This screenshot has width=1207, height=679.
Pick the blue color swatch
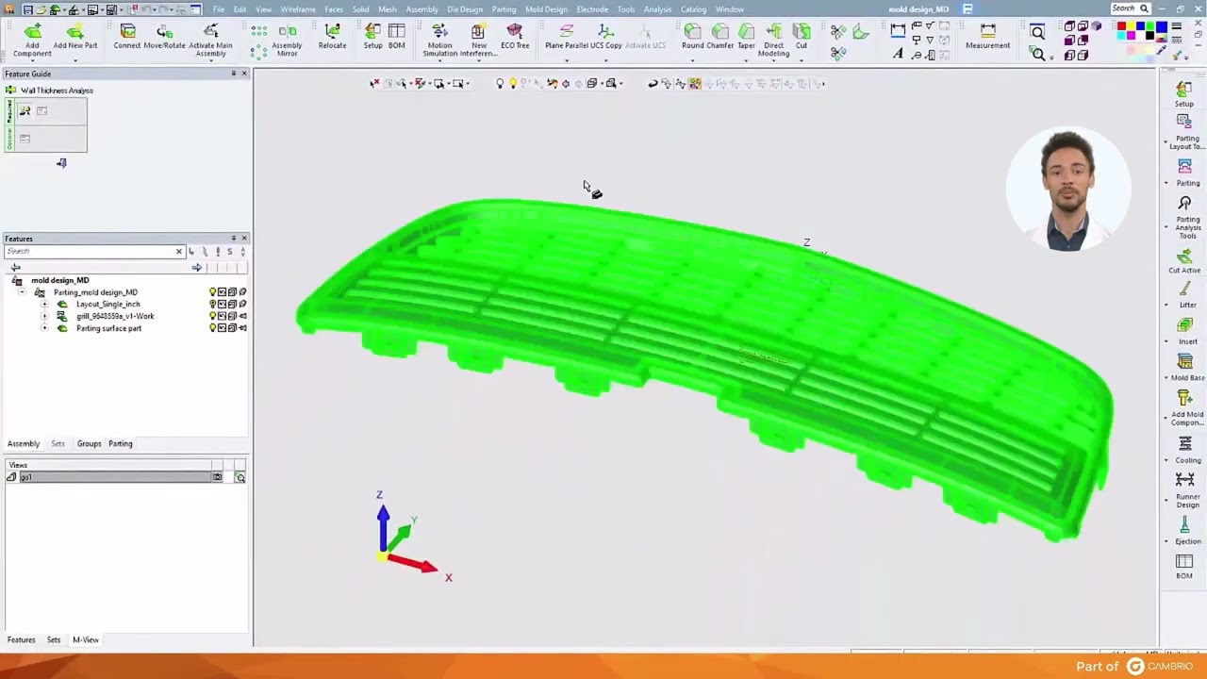coord(1141,26)
